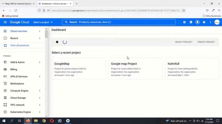The height and width of the screenshot is (124, 222).
Task: Activate Cloud Shell terminal icon
Action: click(191, 22)
